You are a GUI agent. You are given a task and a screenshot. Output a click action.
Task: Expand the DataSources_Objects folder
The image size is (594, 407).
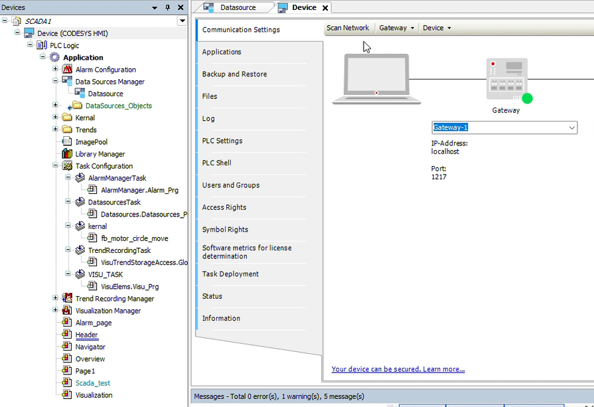tap(55, 106)
